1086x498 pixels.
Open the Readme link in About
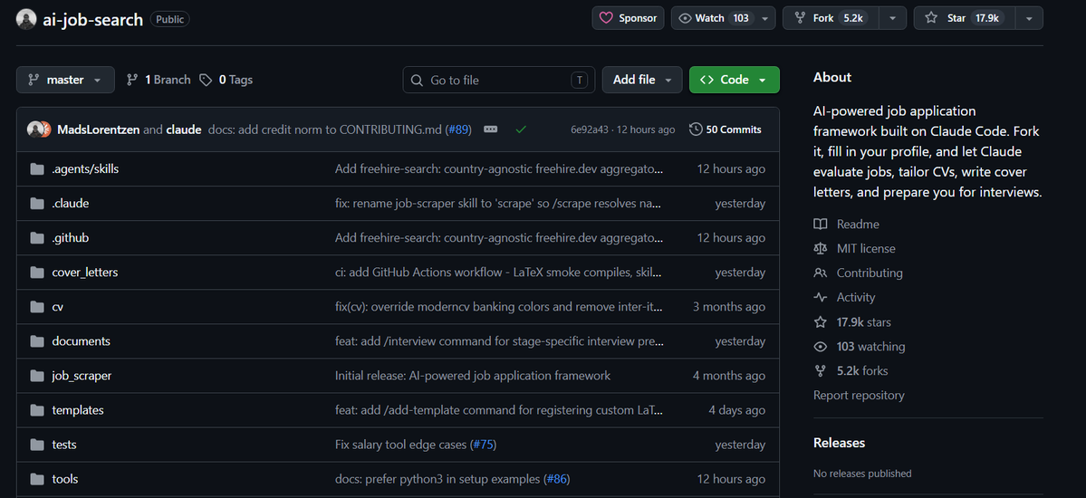tap(846, 225)
